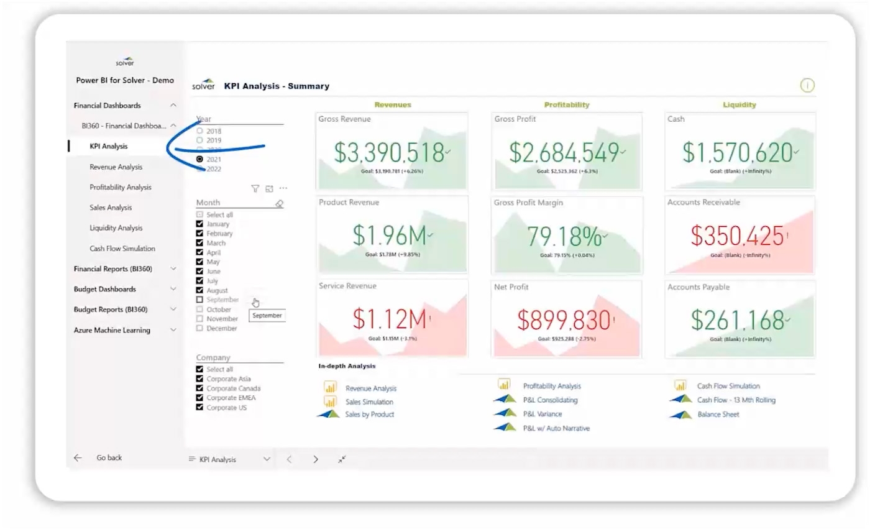Click the Go back arrow icon
The height and width of the screenshot is (532, 870).
click(78, 457)
